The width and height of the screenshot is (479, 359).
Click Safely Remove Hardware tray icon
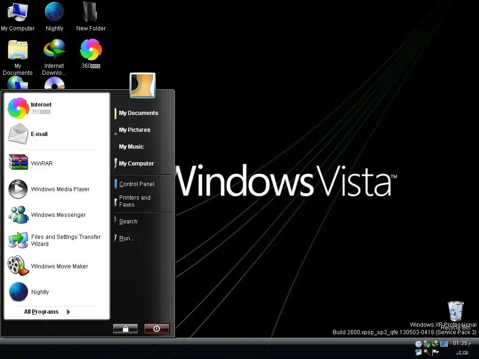click(x=427, y=344)
